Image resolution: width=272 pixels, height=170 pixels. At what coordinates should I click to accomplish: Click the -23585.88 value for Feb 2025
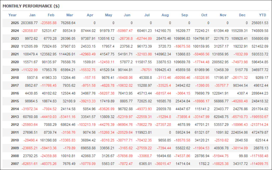49,23
